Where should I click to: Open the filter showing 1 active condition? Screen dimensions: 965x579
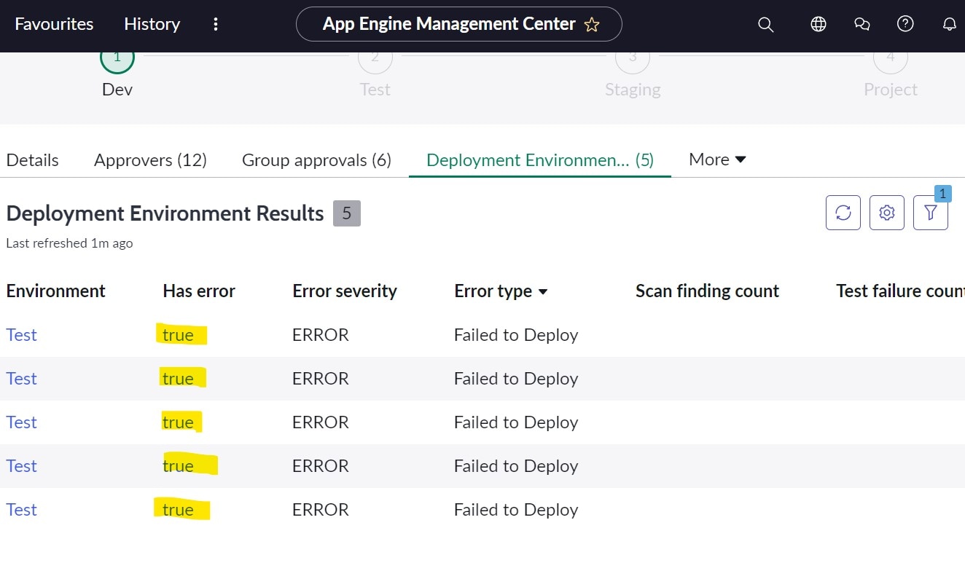pos(931,212)
